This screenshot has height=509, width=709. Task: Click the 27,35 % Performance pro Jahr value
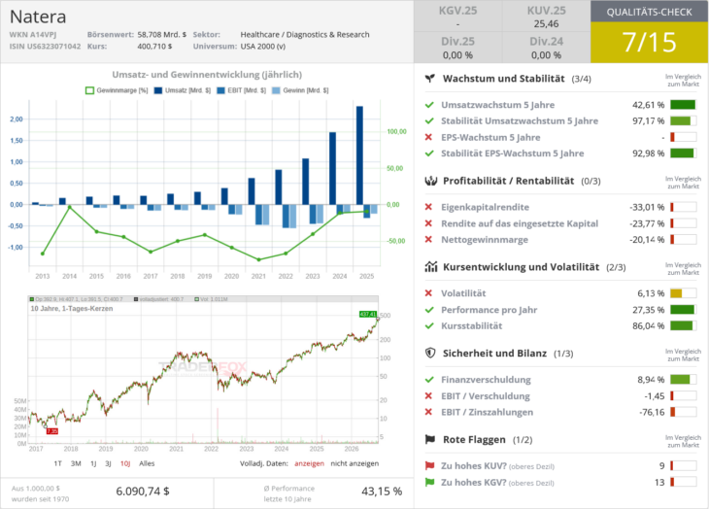click(x=648, y=310)
